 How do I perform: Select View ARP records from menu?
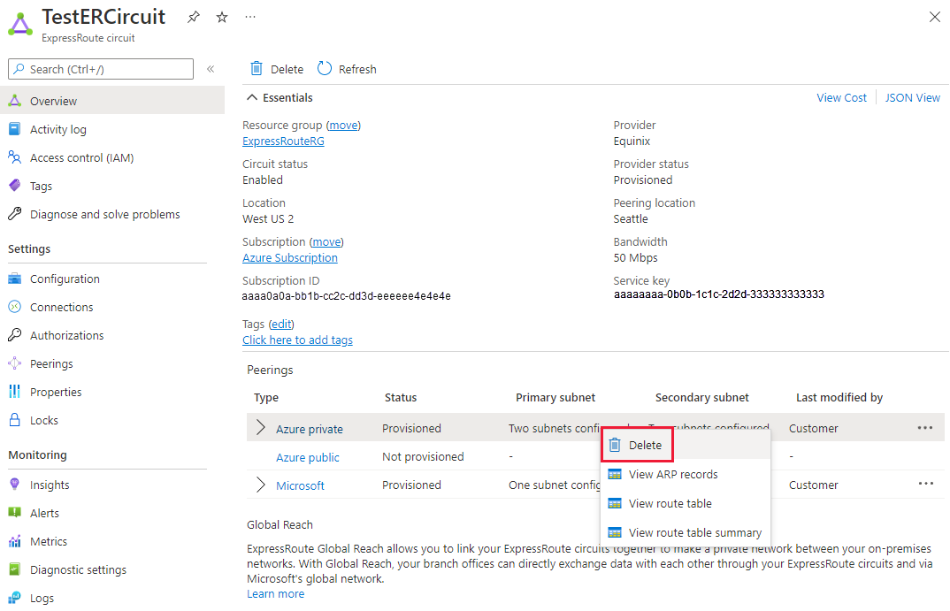click(672, 474)
